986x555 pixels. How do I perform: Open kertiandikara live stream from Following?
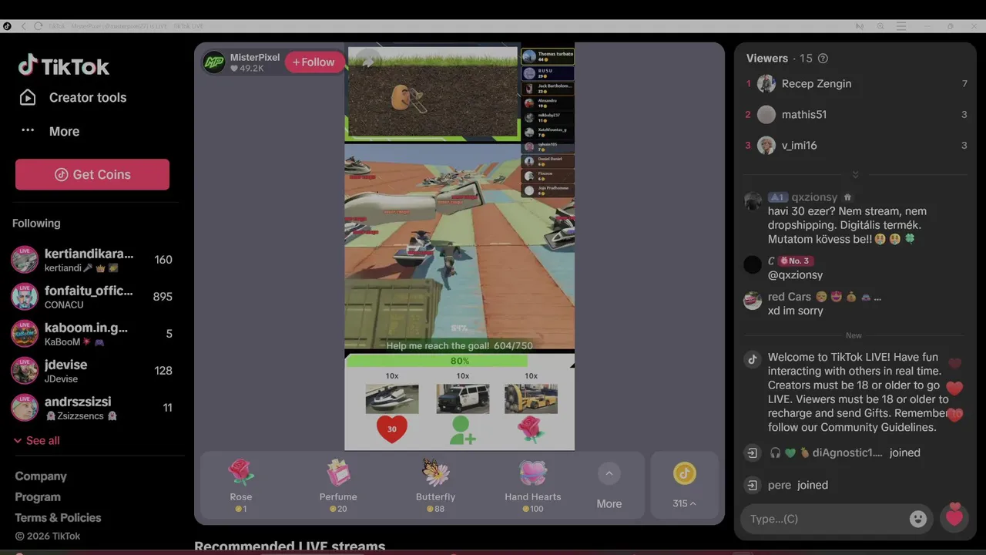pyautogui.click(x=92, y=260)
